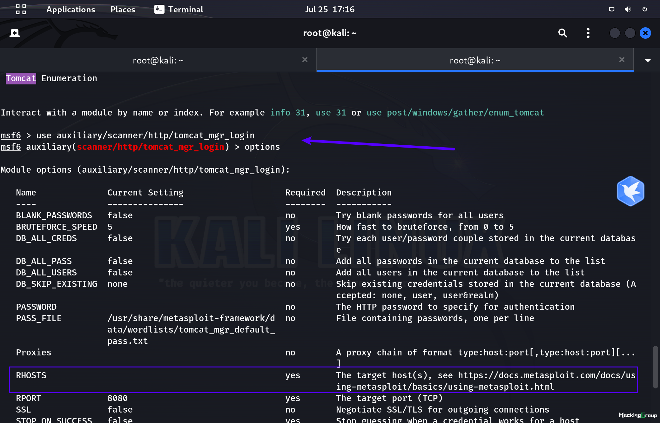
Task: Click the red scanner/http/tomcat_mgr_login text
Action: 151,147
